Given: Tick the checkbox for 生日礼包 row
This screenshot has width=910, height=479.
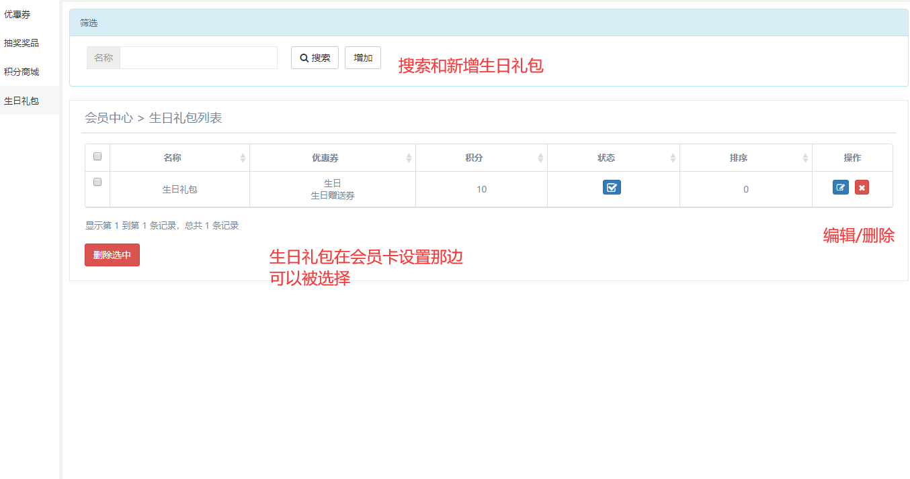Looking at the screenshot, I should pyautogui.click(x=97, y=182).
